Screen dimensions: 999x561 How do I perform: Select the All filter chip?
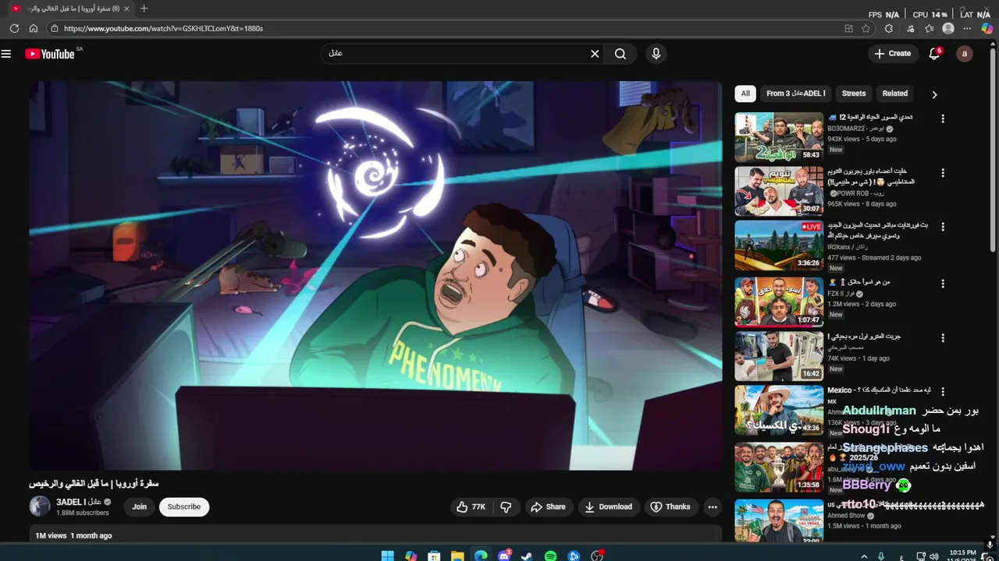pyautogui.click(x=745, y=93)
